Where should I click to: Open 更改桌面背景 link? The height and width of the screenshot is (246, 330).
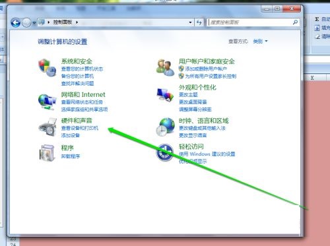[193, 102]
